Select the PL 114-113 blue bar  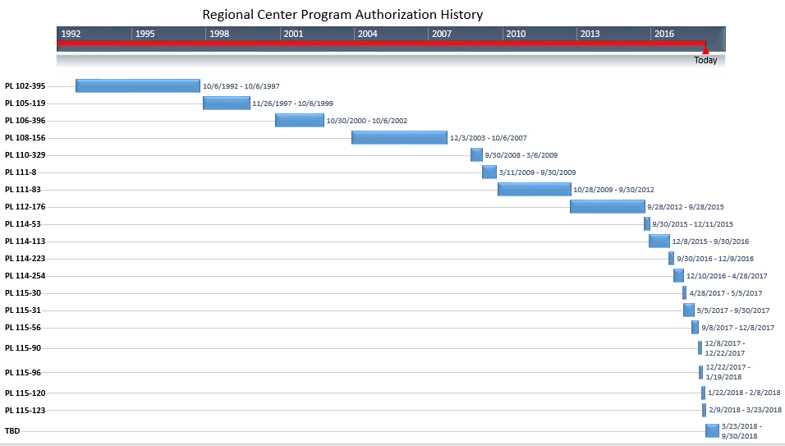[x=659, y=241]
